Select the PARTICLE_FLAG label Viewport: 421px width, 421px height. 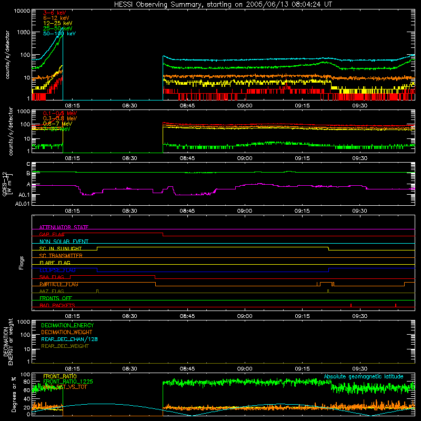58,284
